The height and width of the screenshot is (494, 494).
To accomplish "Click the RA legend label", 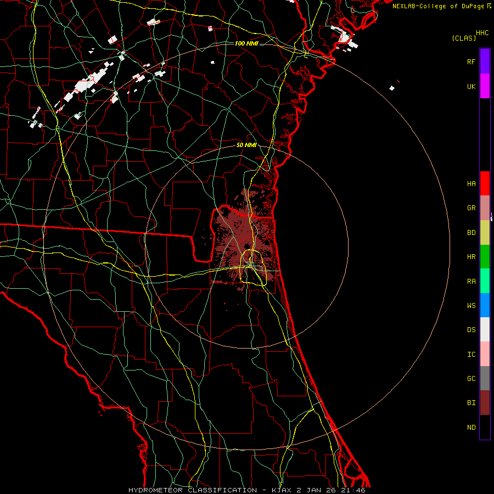I will [x=471, y=282].
